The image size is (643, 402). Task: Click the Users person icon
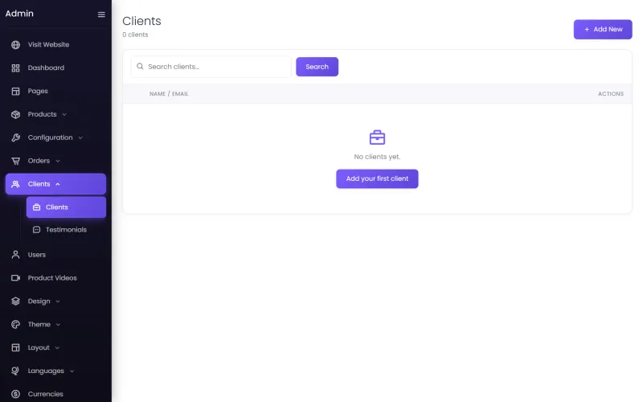coord(15,255)
